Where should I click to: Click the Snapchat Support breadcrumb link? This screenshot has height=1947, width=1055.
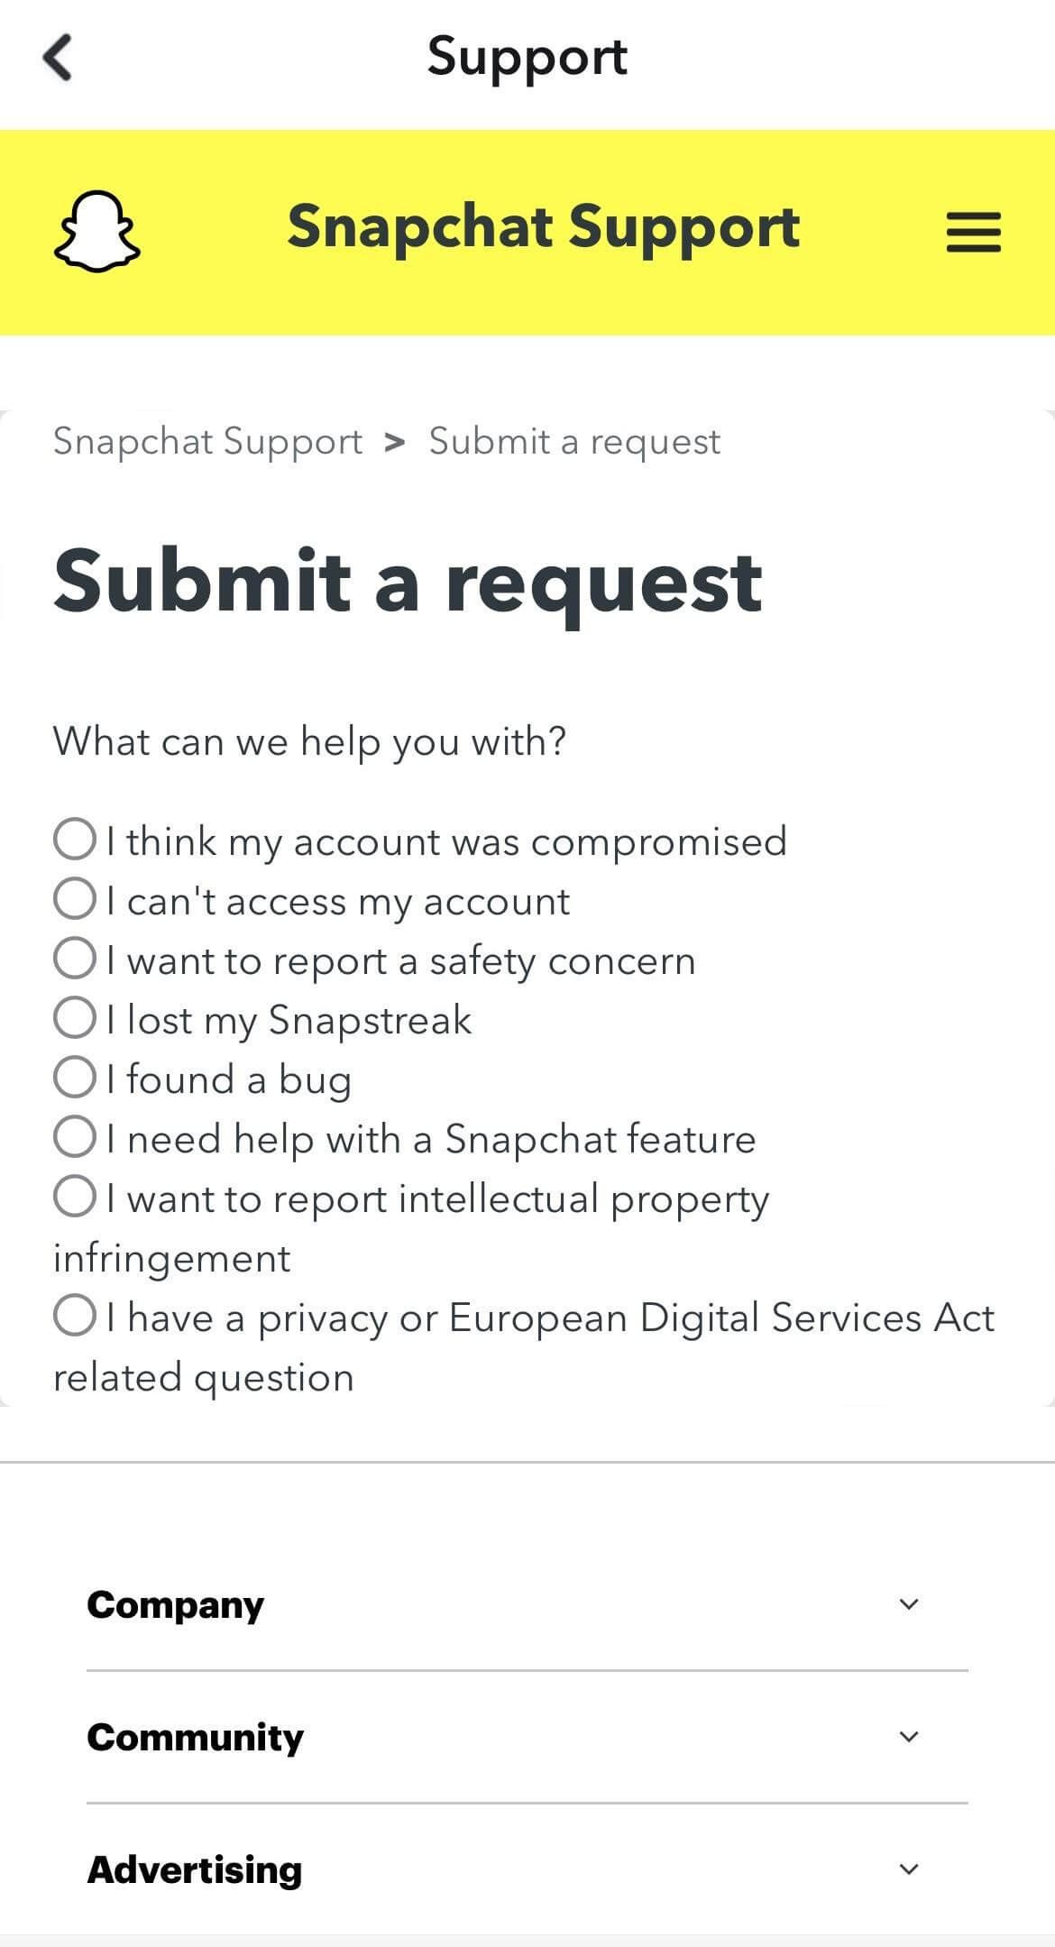pos(207,442)
